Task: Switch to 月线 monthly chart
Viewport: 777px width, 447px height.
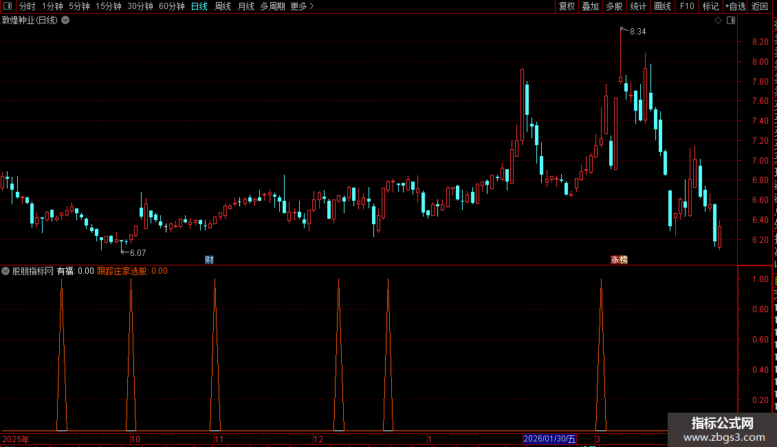Action: pos(245,6)
